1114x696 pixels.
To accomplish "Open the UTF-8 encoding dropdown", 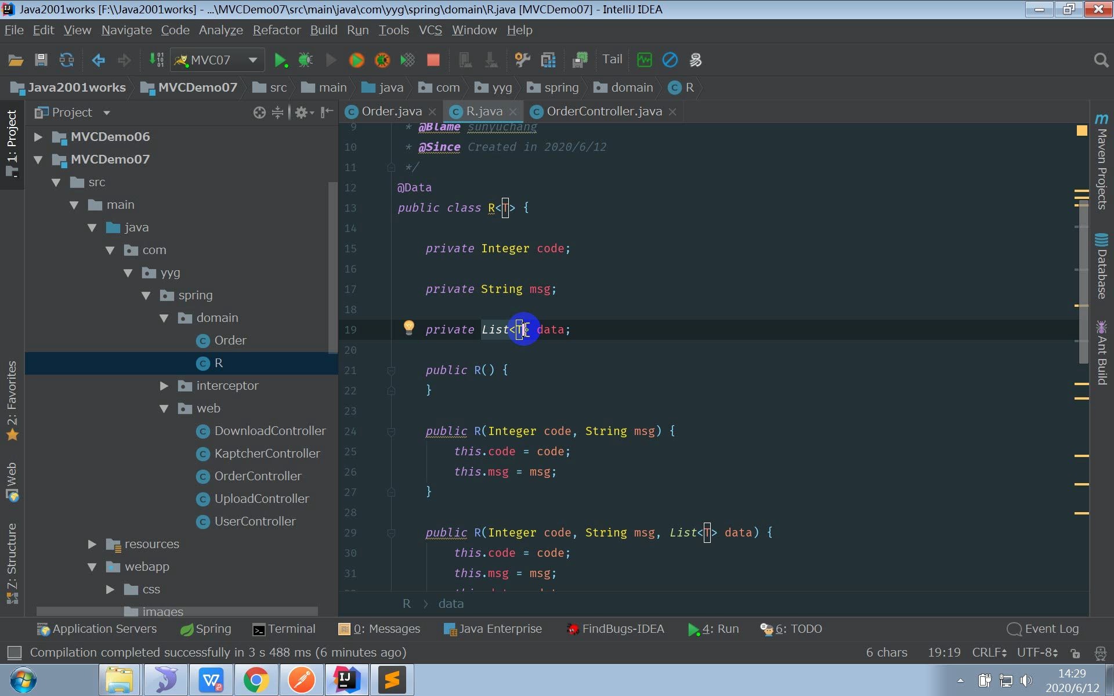I will (x=1037, y=652).
